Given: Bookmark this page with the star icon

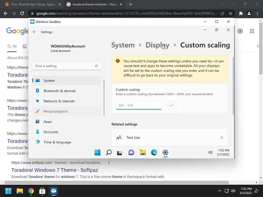Looking at the screenshot, I should pos(231,13).
